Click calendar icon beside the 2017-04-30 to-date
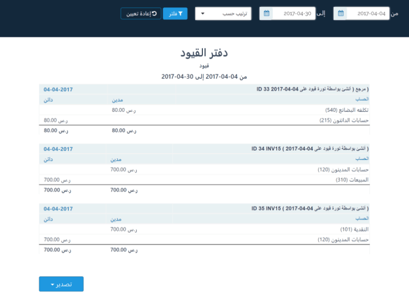Viewport: 409px width, 296px height. coord(266,14)
